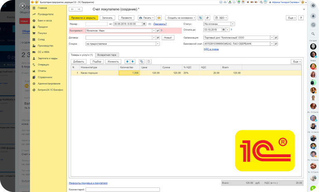This screenshot has width=319, height=192.
Task: Click the move row up arrow
Action: coord(128,61)
